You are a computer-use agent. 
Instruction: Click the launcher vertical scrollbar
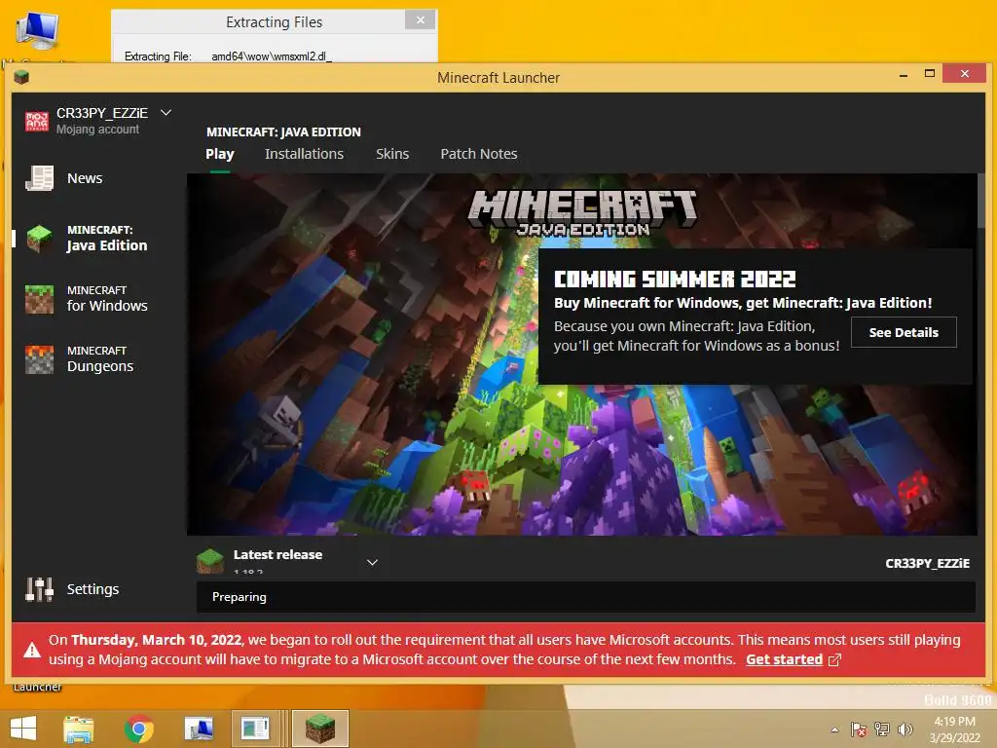click(981, 201)
